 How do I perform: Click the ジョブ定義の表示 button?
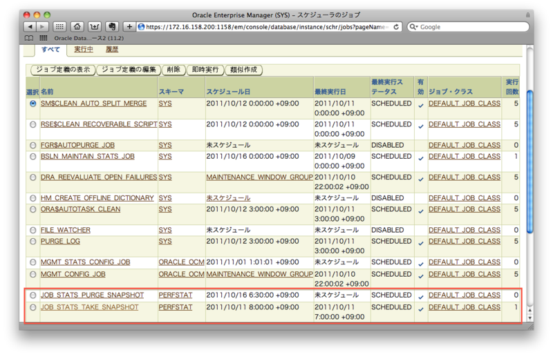63,70
